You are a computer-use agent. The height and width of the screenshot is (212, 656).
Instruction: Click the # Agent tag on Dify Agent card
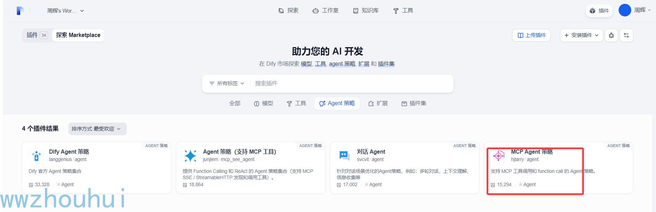(65, 184)
